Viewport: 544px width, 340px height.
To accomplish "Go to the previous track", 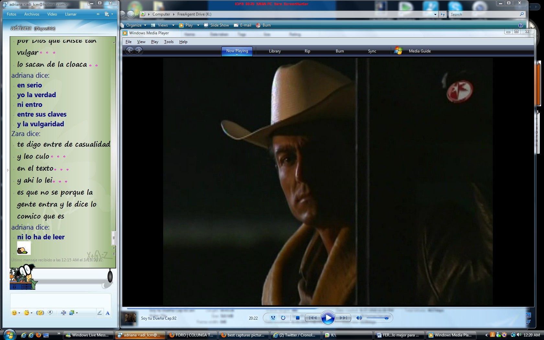I will click(x=313, y=318).
